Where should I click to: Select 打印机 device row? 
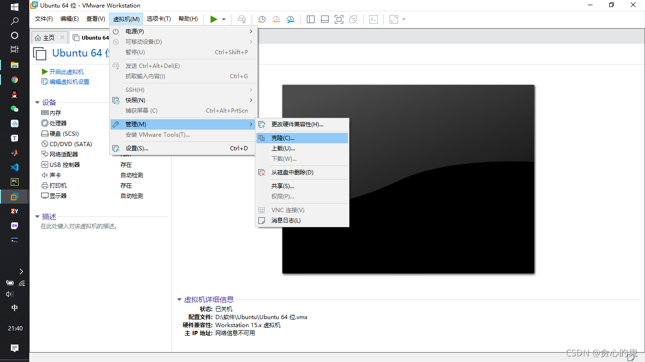(58, 186)
